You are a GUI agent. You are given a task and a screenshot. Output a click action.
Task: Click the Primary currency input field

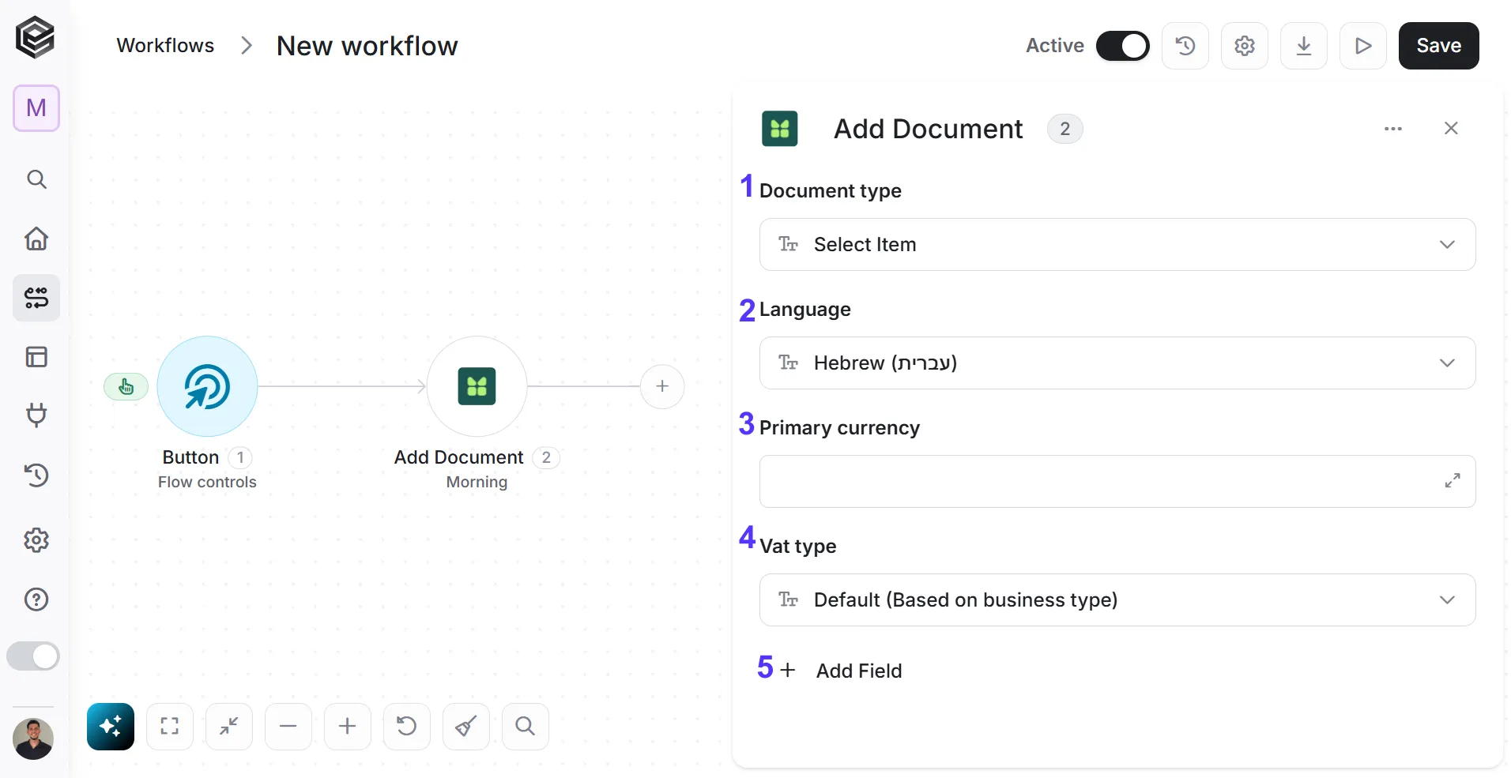pyautogui.click(x=1117, y=482)
